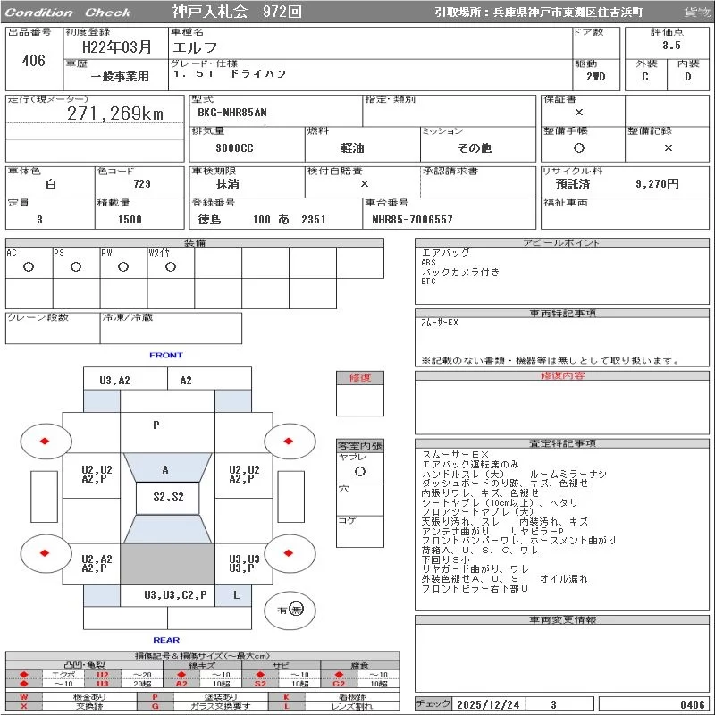Click the circle mark under ヤブレ
This screenshot has width=715, height=715.
click(360, 472)
